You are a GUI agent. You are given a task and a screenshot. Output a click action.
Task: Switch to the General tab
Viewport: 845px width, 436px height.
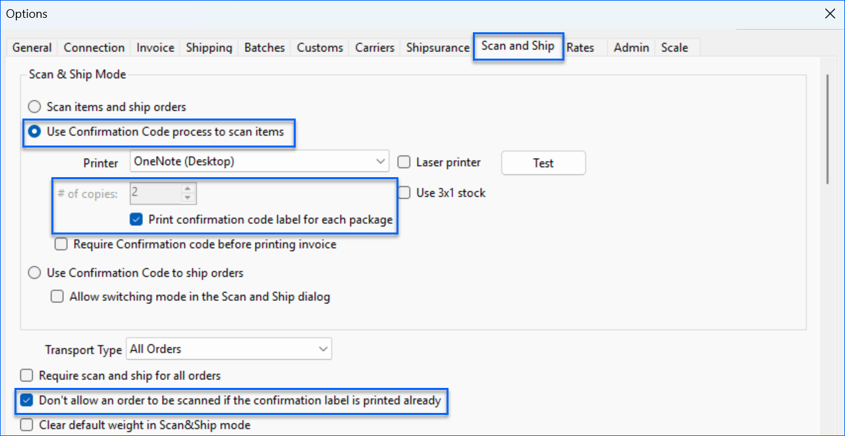point(32,47)
